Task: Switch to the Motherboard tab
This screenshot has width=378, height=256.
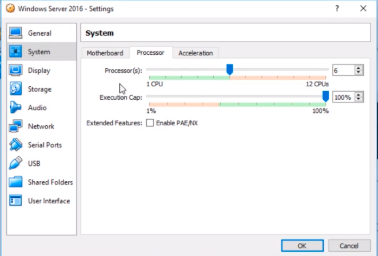Action: [x=105, y=53]
